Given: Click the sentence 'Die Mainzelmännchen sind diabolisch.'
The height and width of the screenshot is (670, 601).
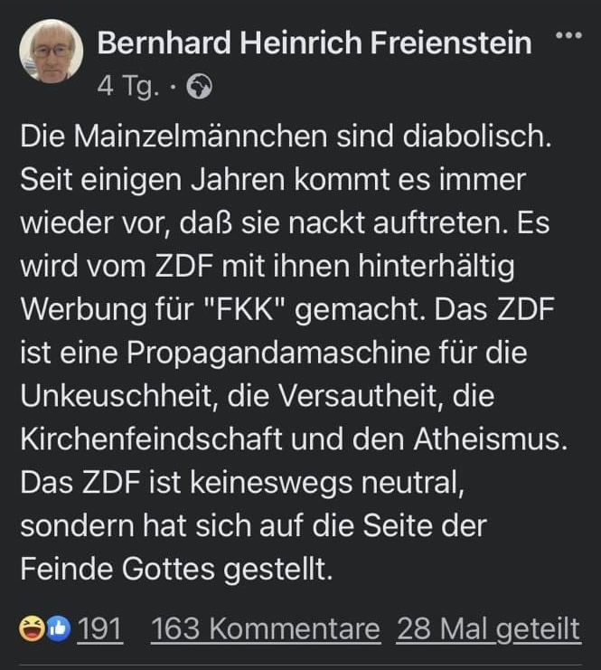Looking at the screenshot, I should (x=285, y=138).
